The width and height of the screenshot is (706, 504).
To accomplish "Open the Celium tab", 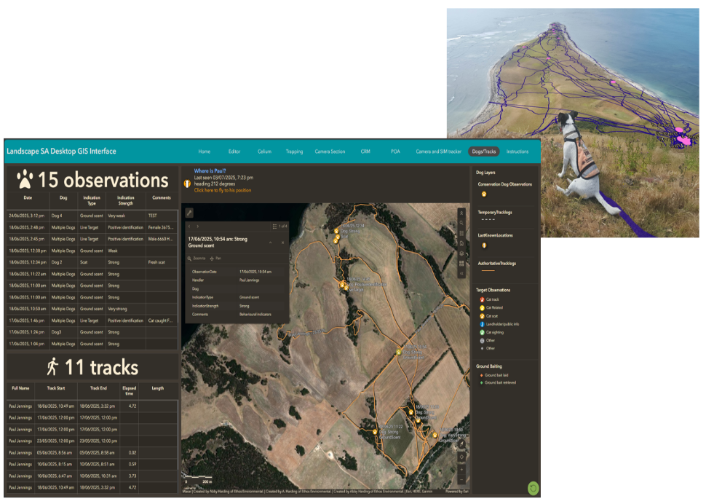I will pos(264,151).
